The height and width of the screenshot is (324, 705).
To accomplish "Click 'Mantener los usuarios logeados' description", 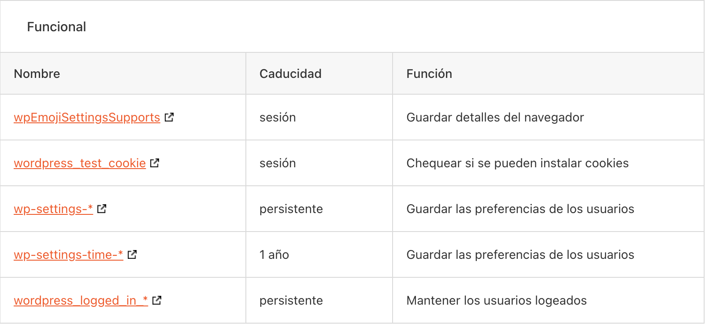I will 497,301.
